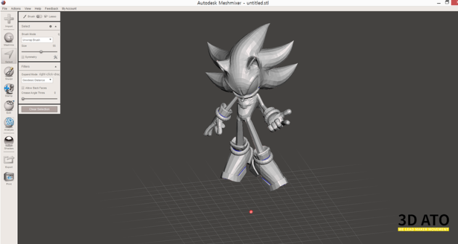Choose the Sculpt tool
Screen dimensions: 458x244
(x=9, y=71)
